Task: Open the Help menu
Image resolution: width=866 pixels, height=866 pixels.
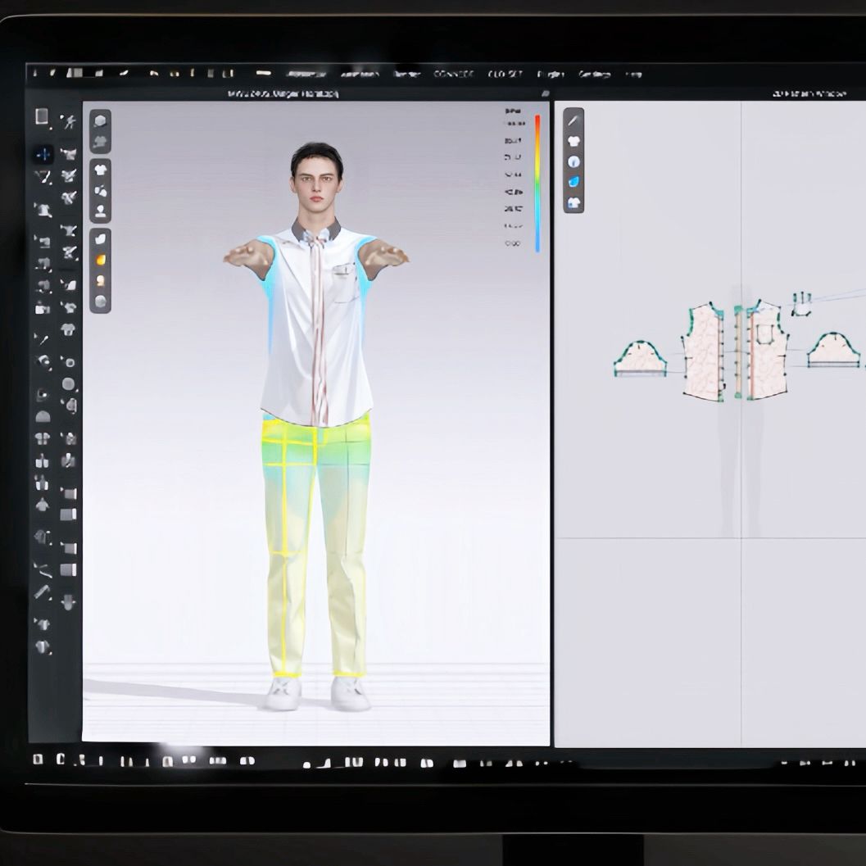Action: [633, 74]
